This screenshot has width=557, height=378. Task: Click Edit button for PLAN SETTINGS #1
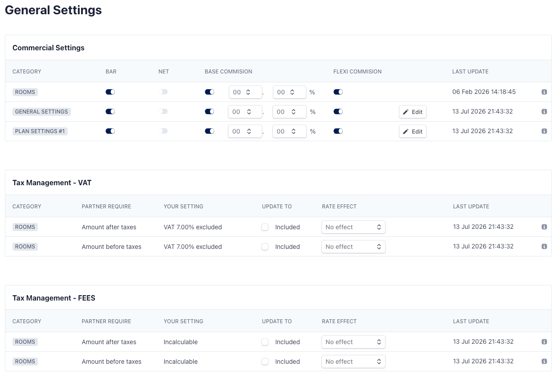[x=413, y=131]
